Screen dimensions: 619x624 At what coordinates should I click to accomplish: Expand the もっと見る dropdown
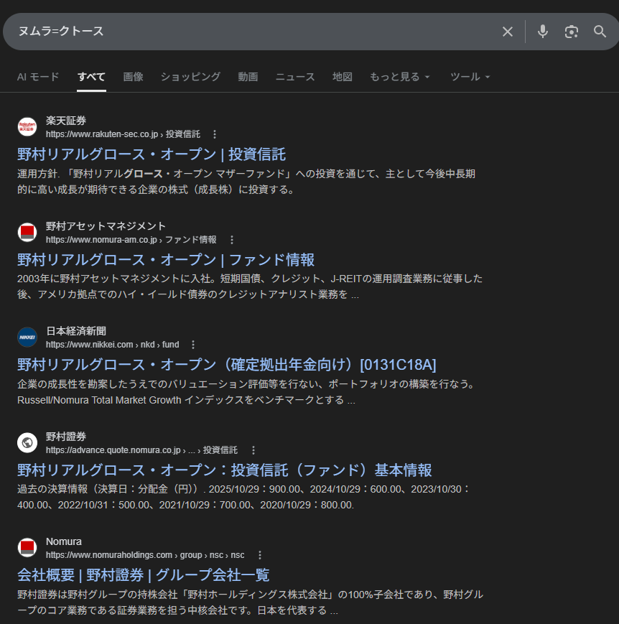399,77
